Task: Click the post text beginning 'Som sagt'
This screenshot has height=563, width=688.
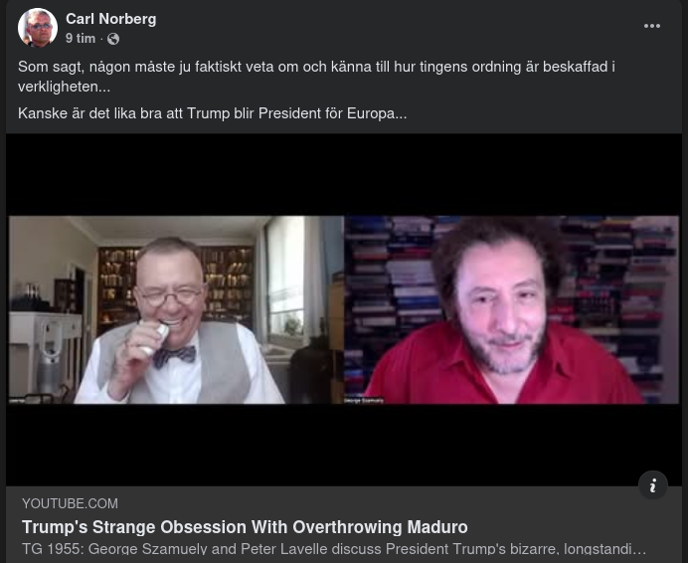Action: click(x=316, y=77)
